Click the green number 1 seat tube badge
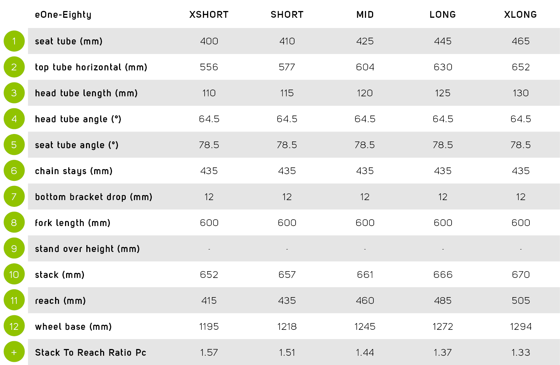Viewport: 560px width, 365px height. point(14,41)
